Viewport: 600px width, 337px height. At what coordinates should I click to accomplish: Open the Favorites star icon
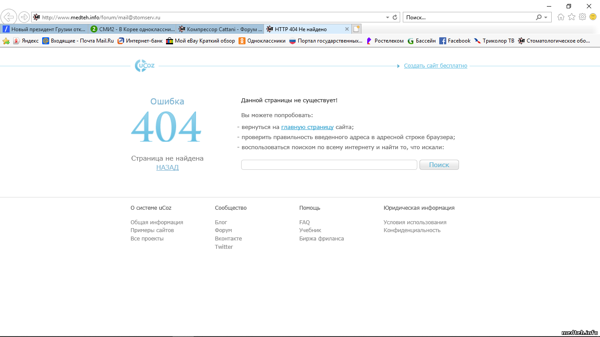[x=571, y=17]
